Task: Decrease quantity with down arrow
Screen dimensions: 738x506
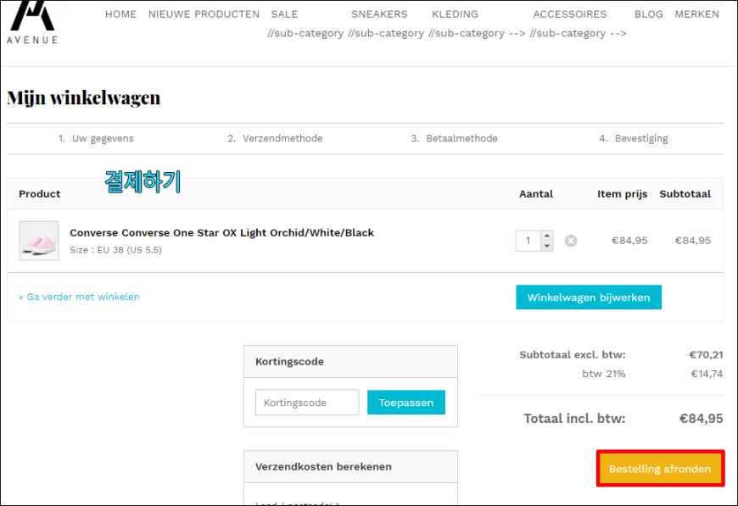Action: point(547,246)
